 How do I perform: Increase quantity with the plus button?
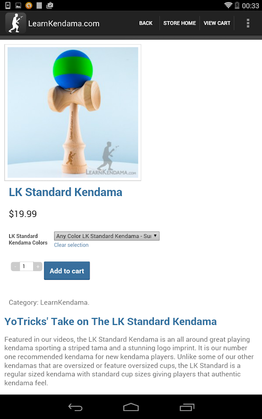[x=38, y=266]
